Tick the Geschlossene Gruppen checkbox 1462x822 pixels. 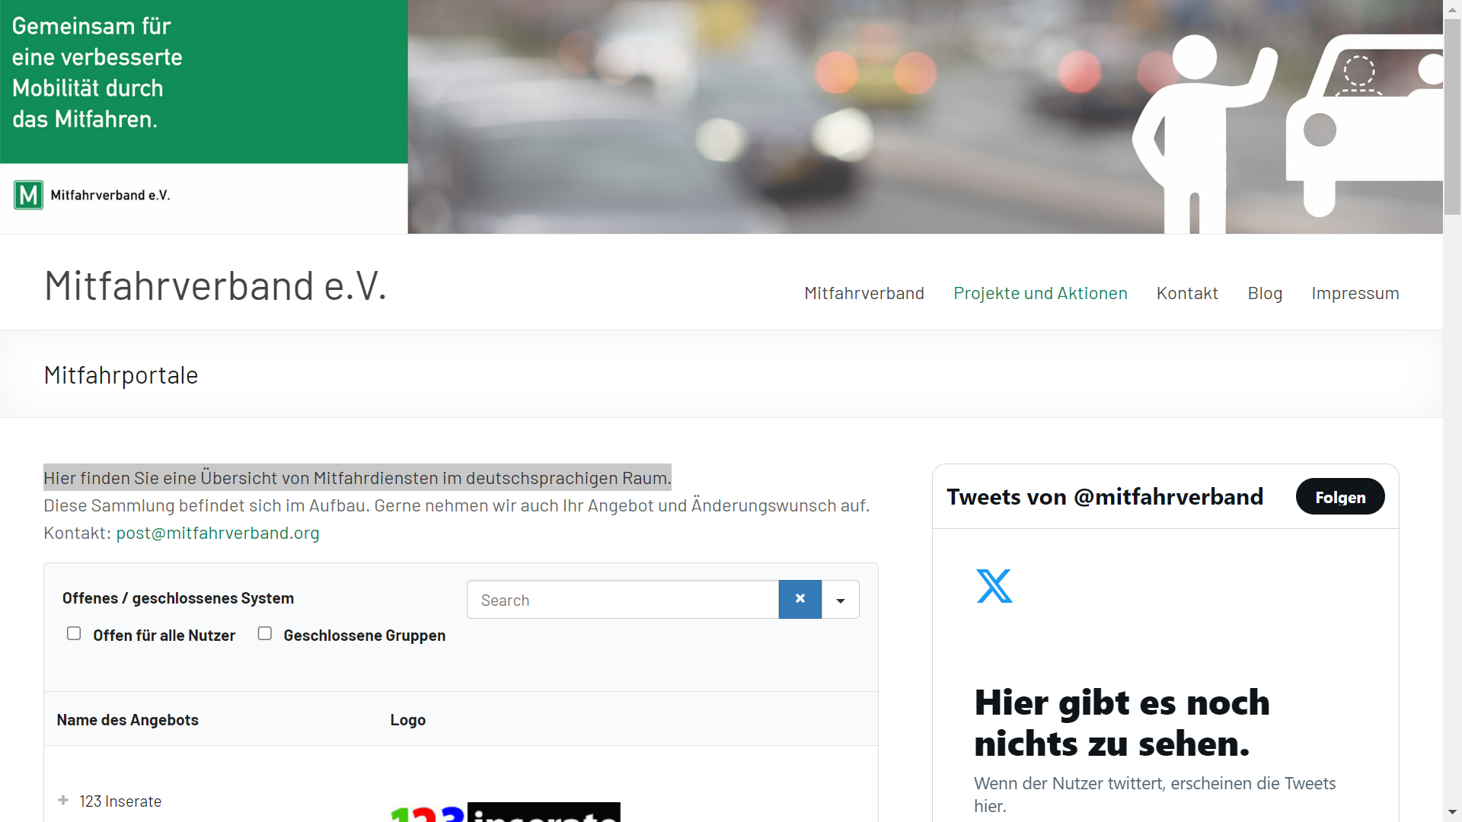click(265, 633)
